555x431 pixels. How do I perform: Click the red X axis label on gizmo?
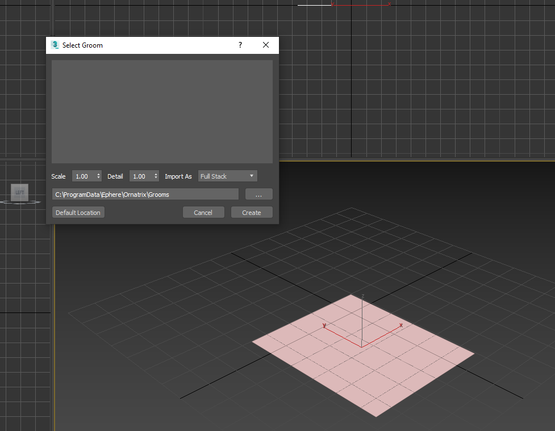click(401, 326)
